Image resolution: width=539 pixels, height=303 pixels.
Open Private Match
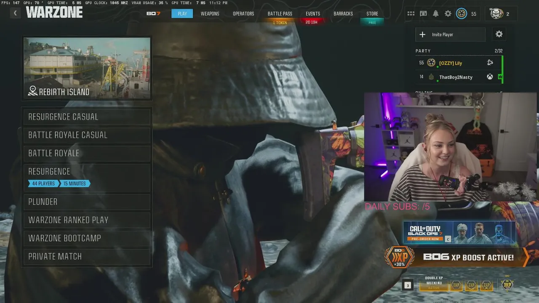tap(87, 257)
